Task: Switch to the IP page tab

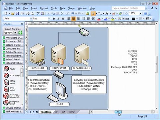Action: [56, 112]
